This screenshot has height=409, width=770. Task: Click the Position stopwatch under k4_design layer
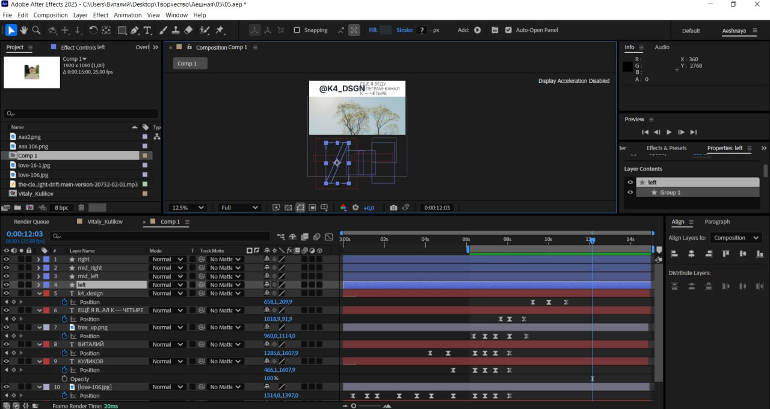point(64,302)
